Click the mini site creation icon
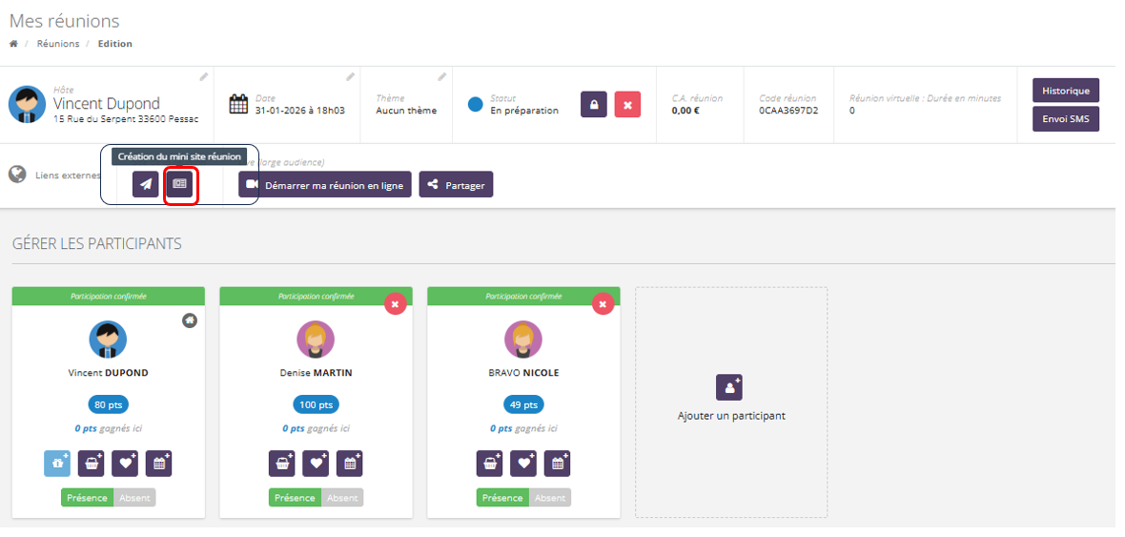The height and width of the screenshot is (537, 1125). tap(179, 184)
